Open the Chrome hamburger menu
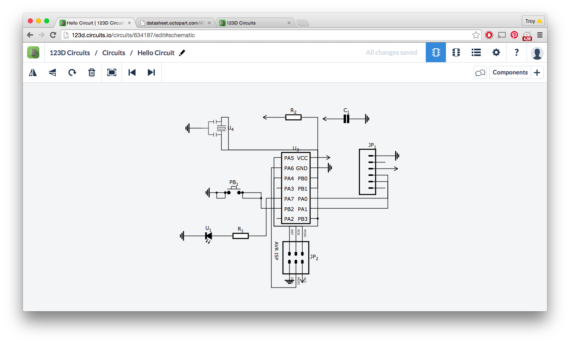This screenshot has width=570, height=344. [540, 35]
